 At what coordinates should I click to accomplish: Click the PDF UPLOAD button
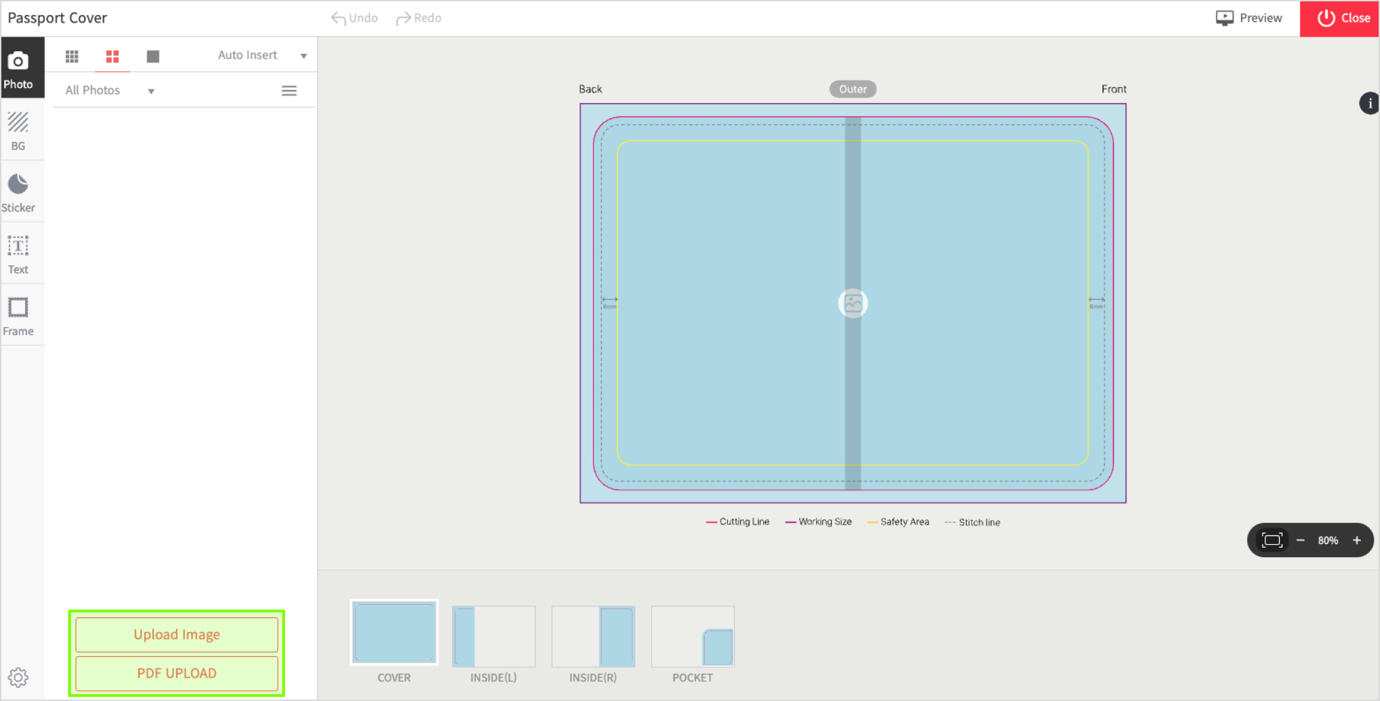coord(177,673)
